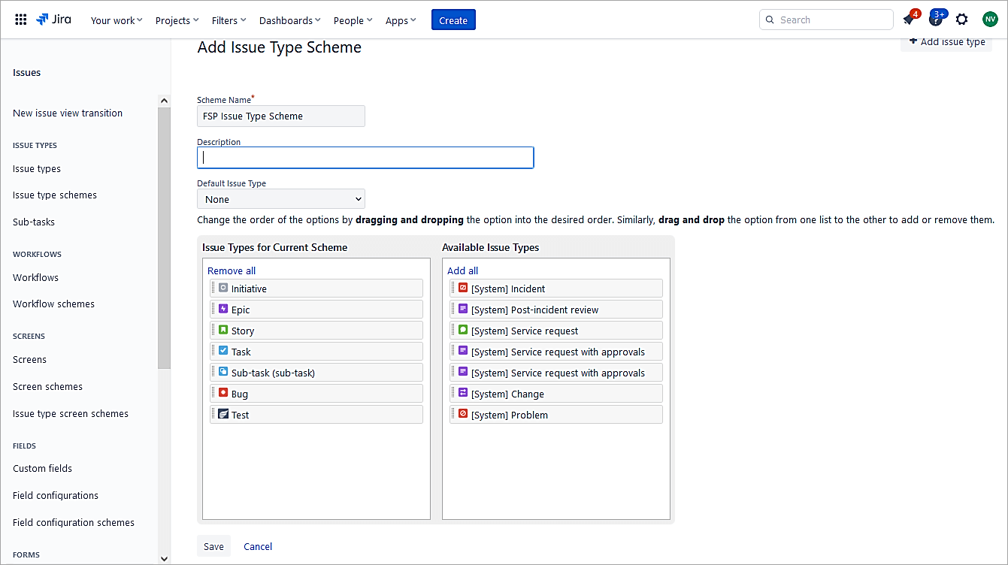Select the red Bug issue type icon

pyautogui.click(x=222, y=393)
